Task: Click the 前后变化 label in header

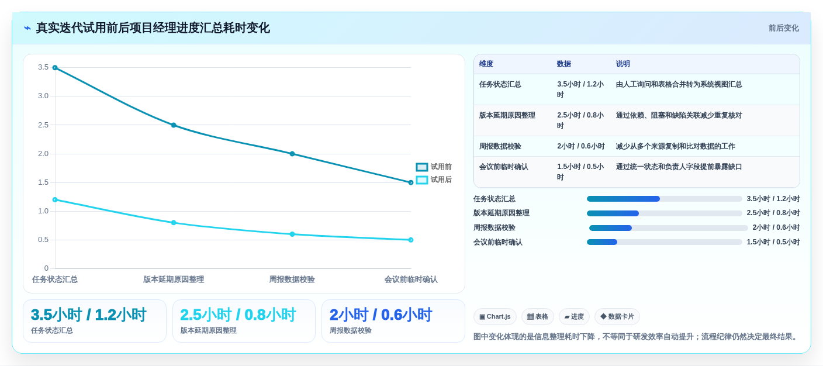Action: [783, 28]
